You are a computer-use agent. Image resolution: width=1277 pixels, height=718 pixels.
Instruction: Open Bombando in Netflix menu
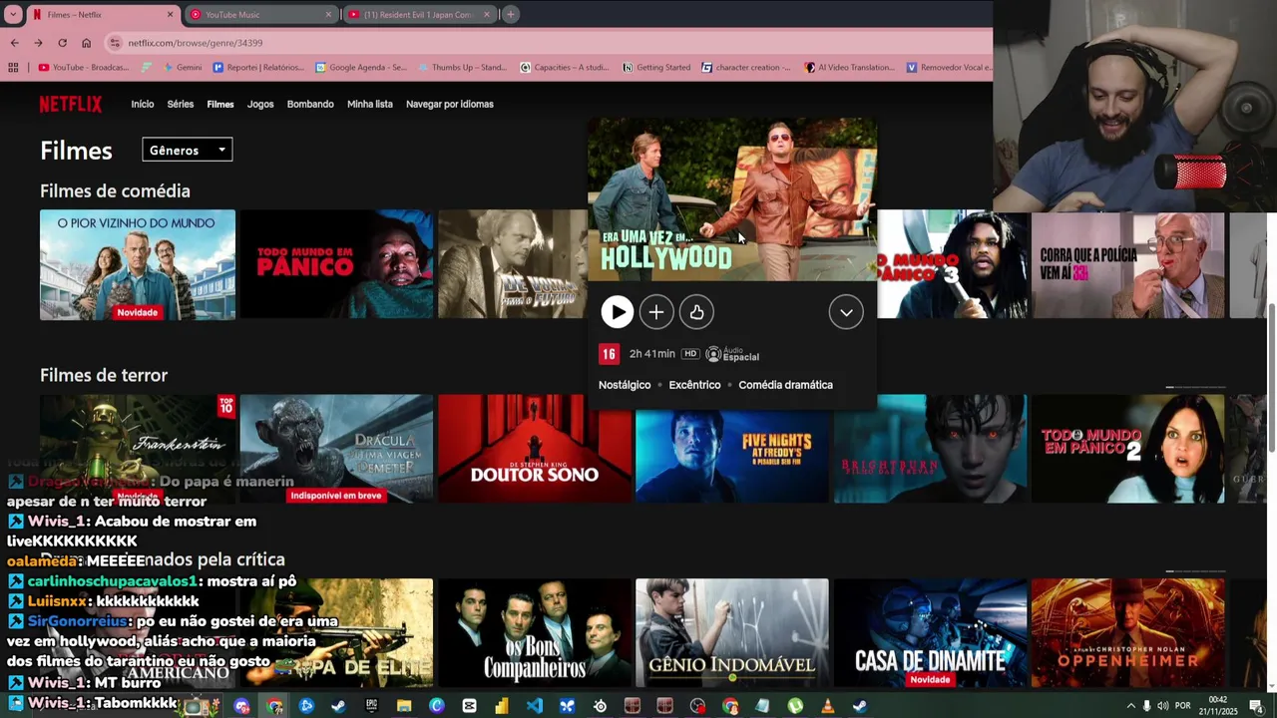pos(310,104)
